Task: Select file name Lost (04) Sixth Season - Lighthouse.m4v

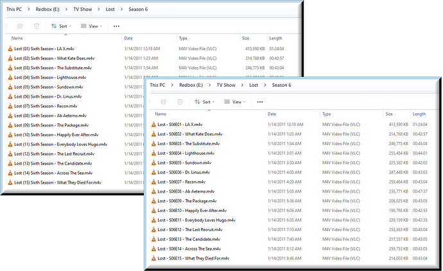Action: [50, 78]
